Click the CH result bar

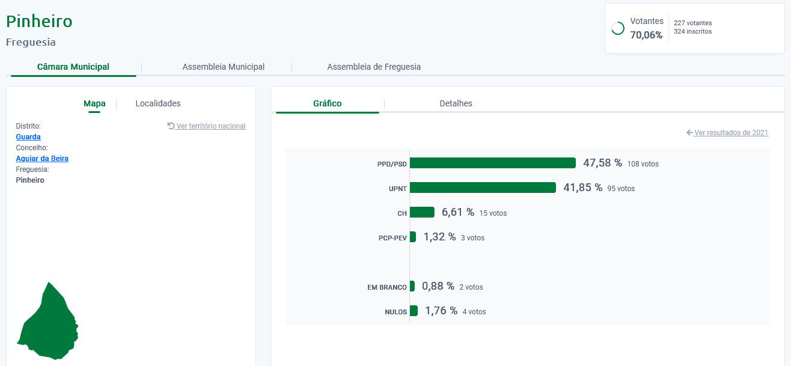pos(422,212)
